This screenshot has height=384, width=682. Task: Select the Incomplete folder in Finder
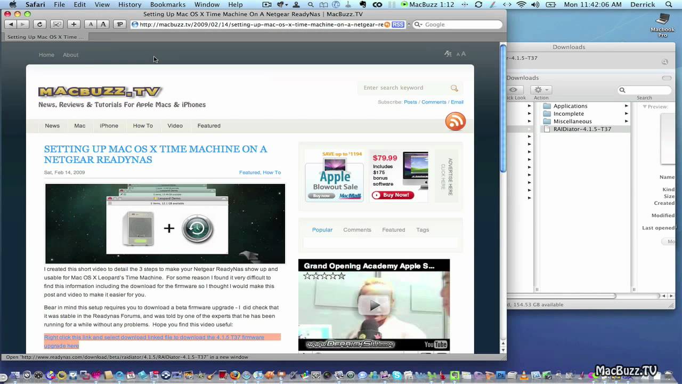pos(569,114)
